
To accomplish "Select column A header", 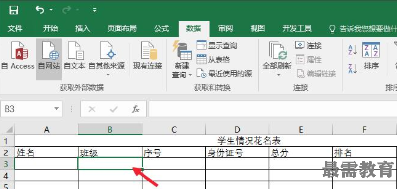I will tap(46, 129).
